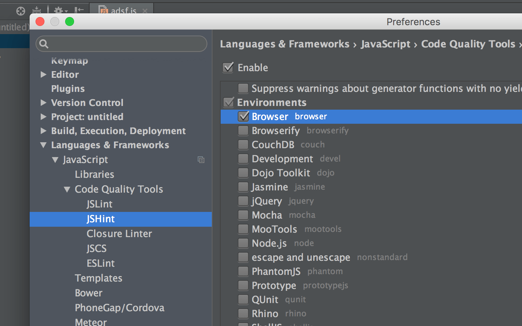Enable the Mocha checkbox

pos(243,215)
